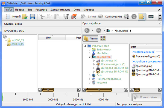Viewport: 164px width, 108px height.
Task: Click the Компьютер breadcrumb in address bar
Action: [x=121, y=31]
